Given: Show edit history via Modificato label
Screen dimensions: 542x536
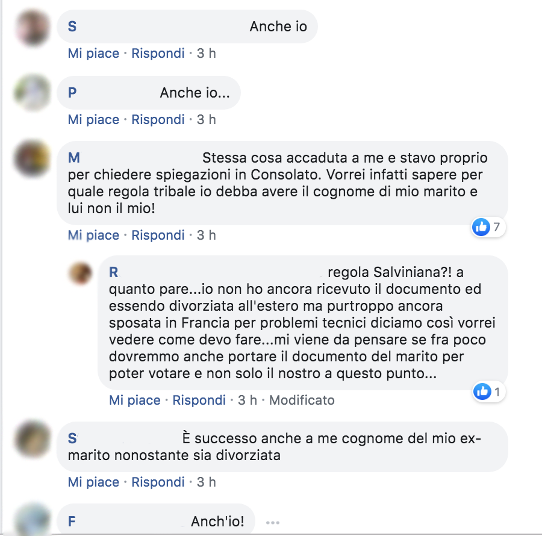Looking at the screenshot, I should click(x=302, y=400).
